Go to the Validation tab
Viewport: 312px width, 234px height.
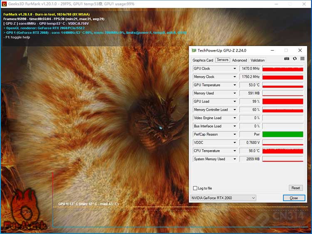tap(258, 60)
